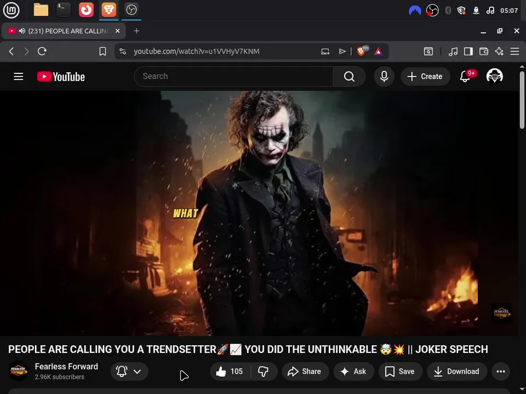Click the OBS recording tray icon
This screenshot has width=526, height=394.
coord(432,11)
